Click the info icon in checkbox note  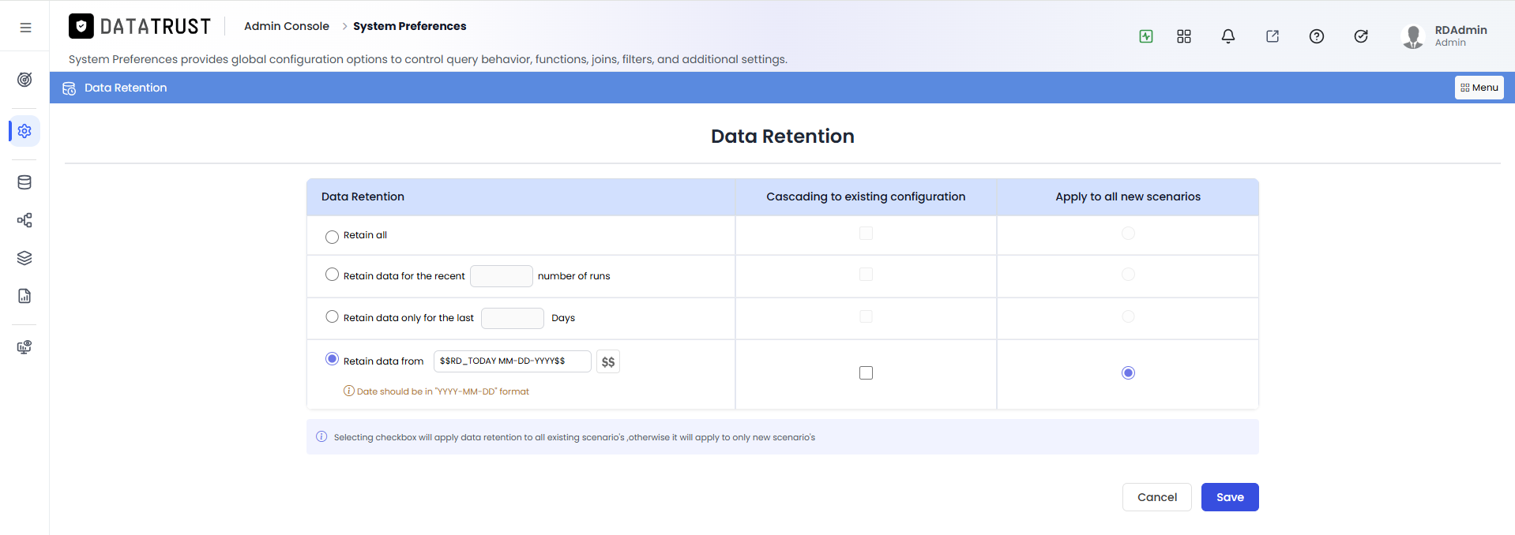[321, 436]
